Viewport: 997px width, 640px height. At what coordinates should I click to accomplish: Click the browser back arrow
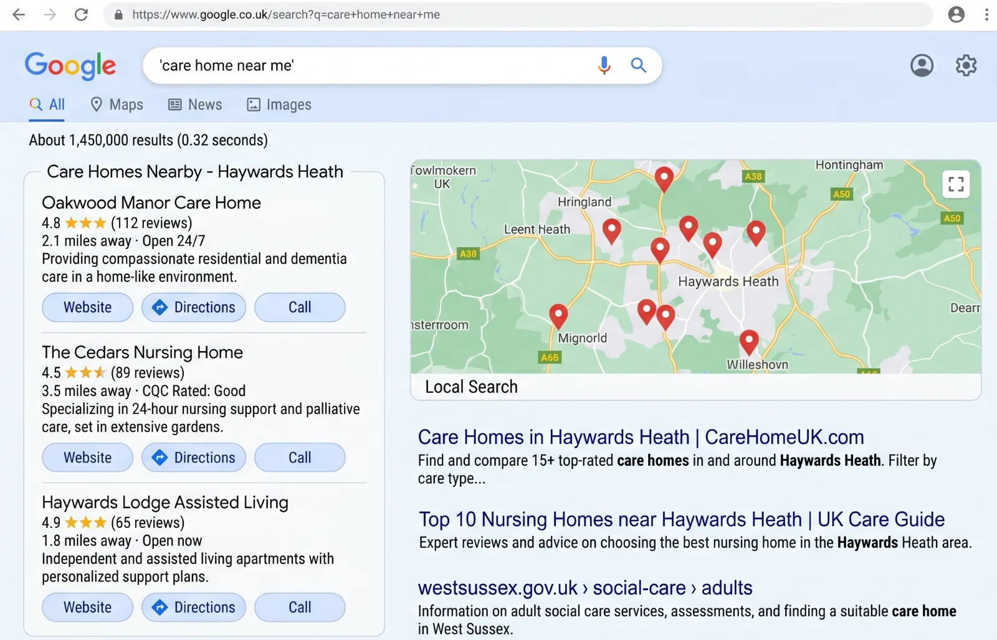pos(19,14)
